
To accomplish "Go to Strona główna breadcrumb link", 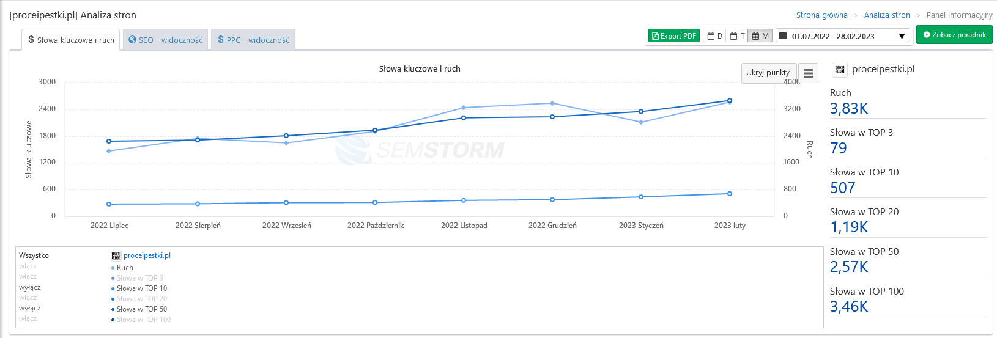I will 821,15.
